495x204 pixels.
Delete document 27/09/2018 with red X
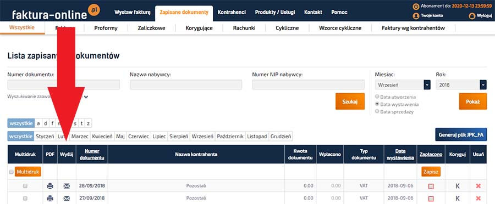(x=478, y=199)
